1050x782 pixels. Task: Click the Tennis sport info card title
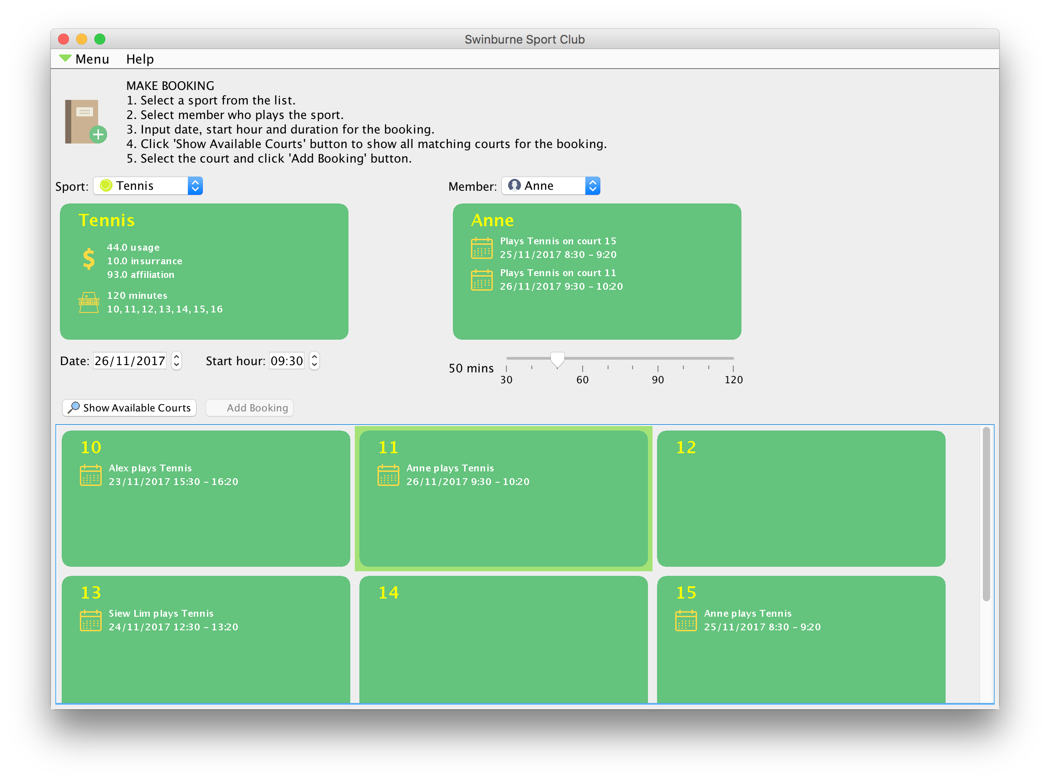pos(107,220)
